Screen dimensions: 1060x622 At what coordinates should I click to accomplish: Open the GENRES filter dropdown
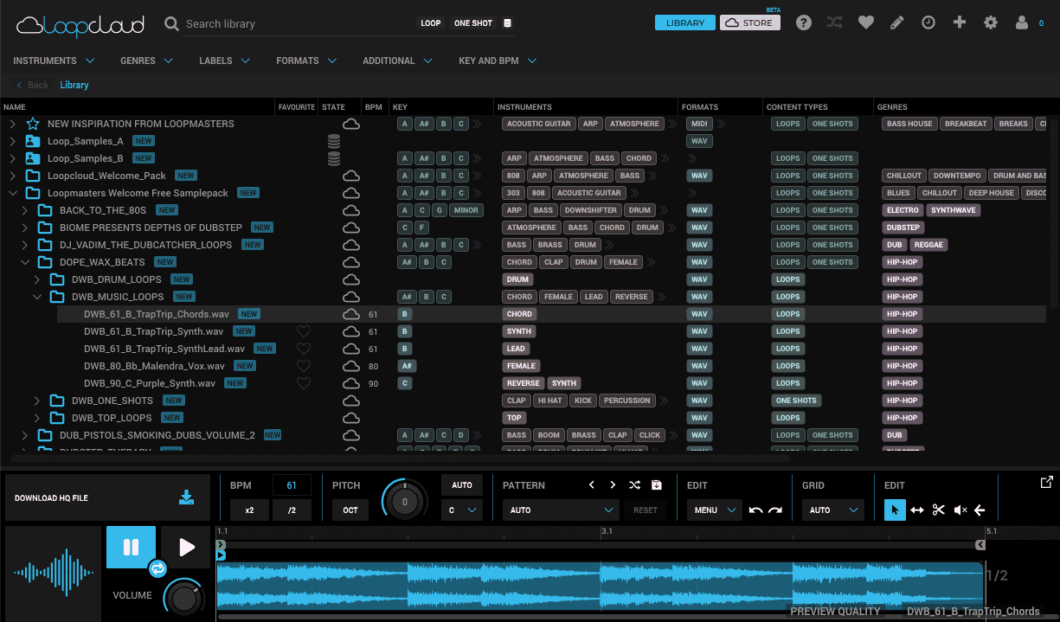146,61
